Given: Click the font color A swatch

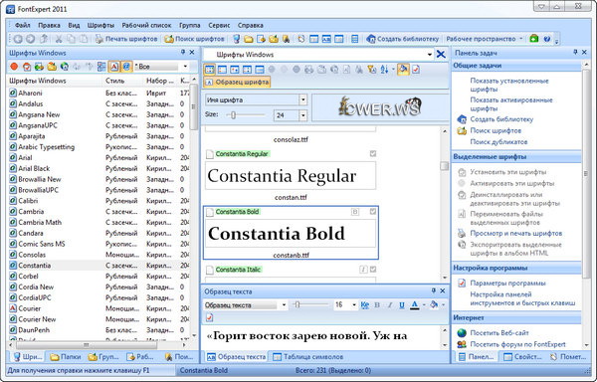Looking at the screenshot, I should tap(415, 305).
